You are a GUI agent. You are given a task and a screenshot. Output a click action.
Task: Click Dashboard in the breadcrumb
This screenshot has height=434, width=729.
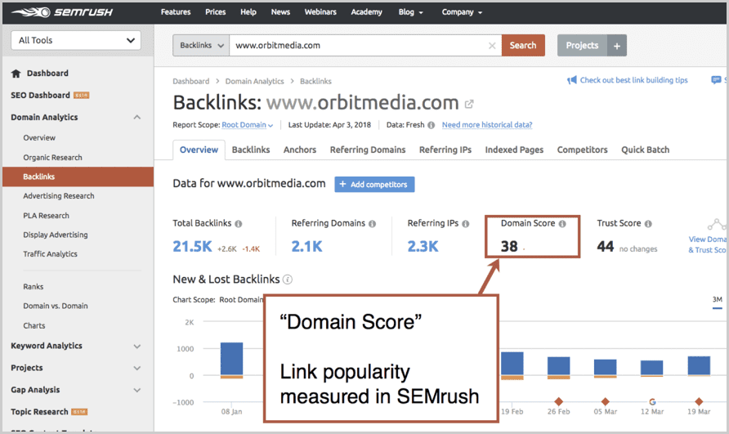pos(191,82)
